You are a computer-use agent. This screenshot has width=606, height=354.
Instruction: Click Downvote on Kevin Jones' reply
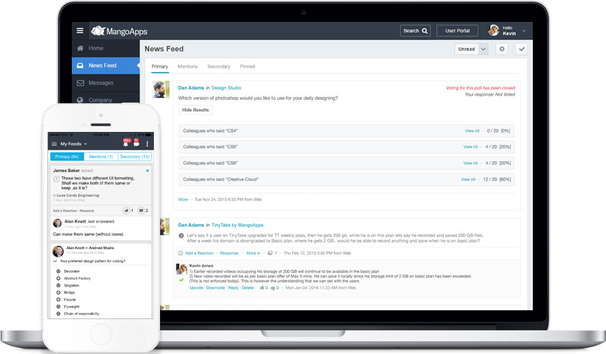tap(215, 288)
